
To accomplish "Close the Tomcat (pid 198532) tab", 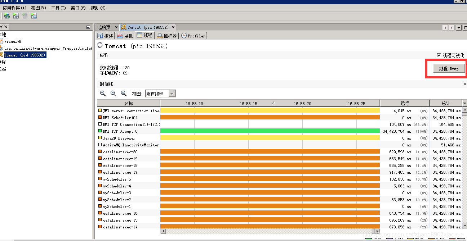I will (x=173, y=27).
